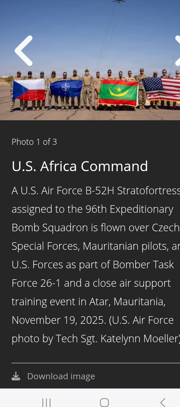Tap the green Mauritanian flag in the photo
The image size is (180, 407).
pos(118,92)
